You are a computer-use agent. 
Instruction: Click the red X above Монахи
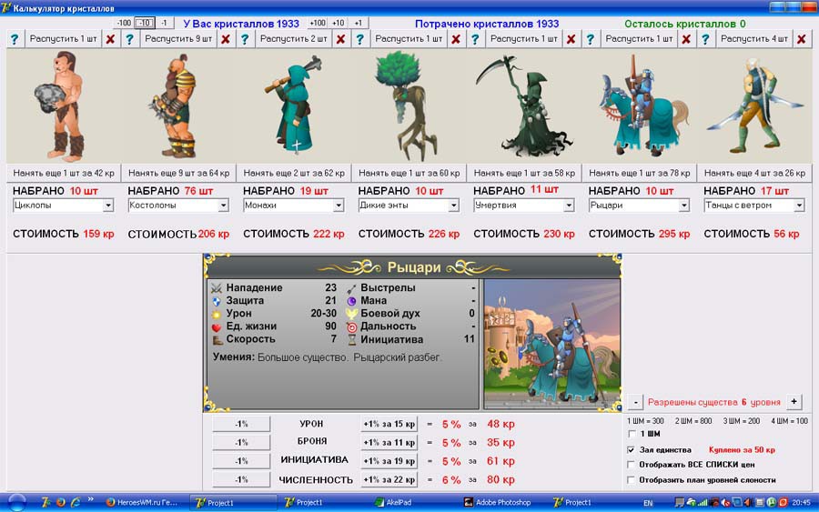[340, 39]
